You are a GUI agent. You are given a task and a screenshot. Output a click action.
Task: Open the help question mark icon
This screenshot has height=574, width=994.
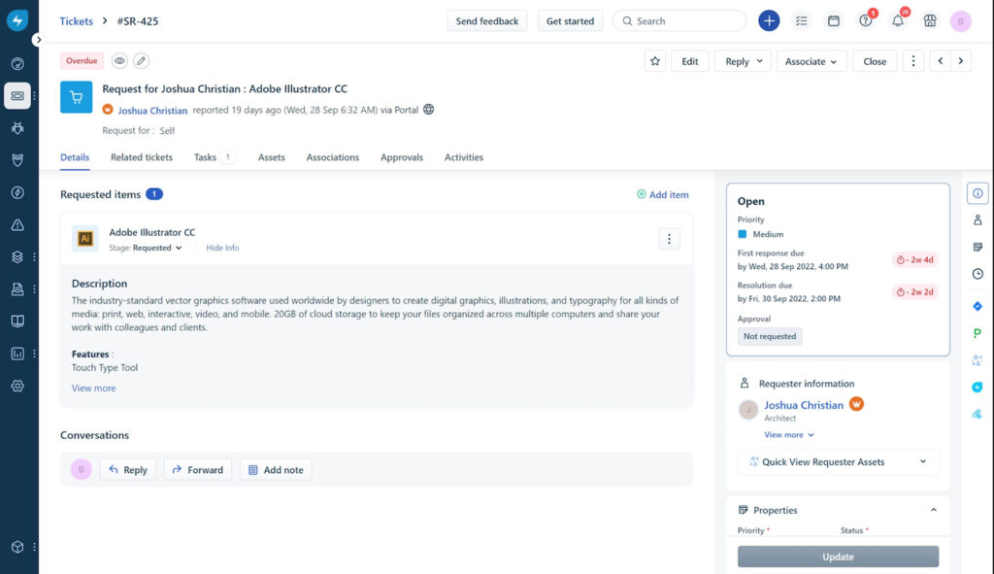pyautogui.click(x=865, y=21)
